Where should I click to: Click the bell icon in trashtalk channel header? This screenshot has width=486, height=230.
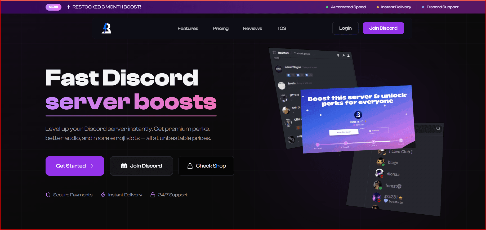coord(338,55)
